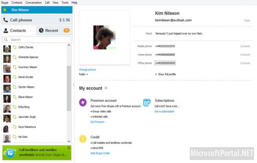Open the Call menu

[x=47, y=3]
